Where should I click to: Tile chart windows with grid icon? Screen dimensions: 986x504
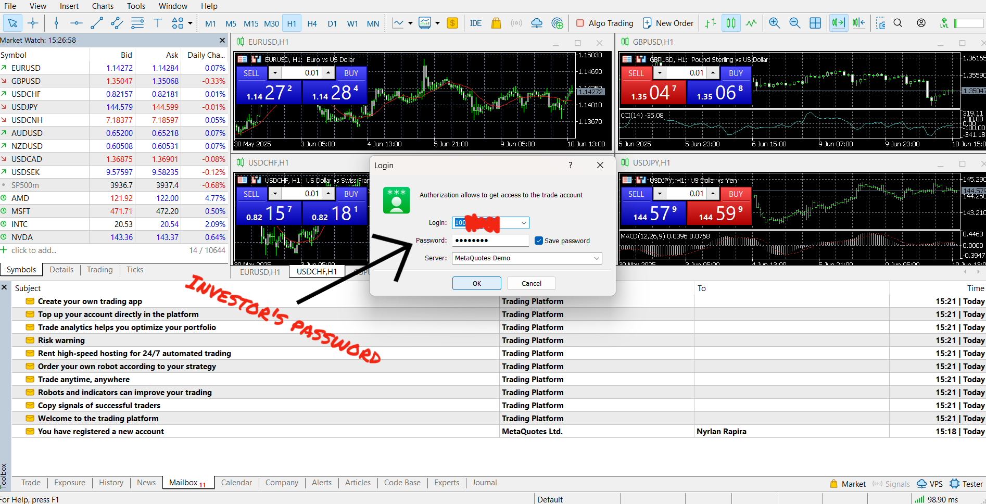pyautogui.click(x=815, y=23)
